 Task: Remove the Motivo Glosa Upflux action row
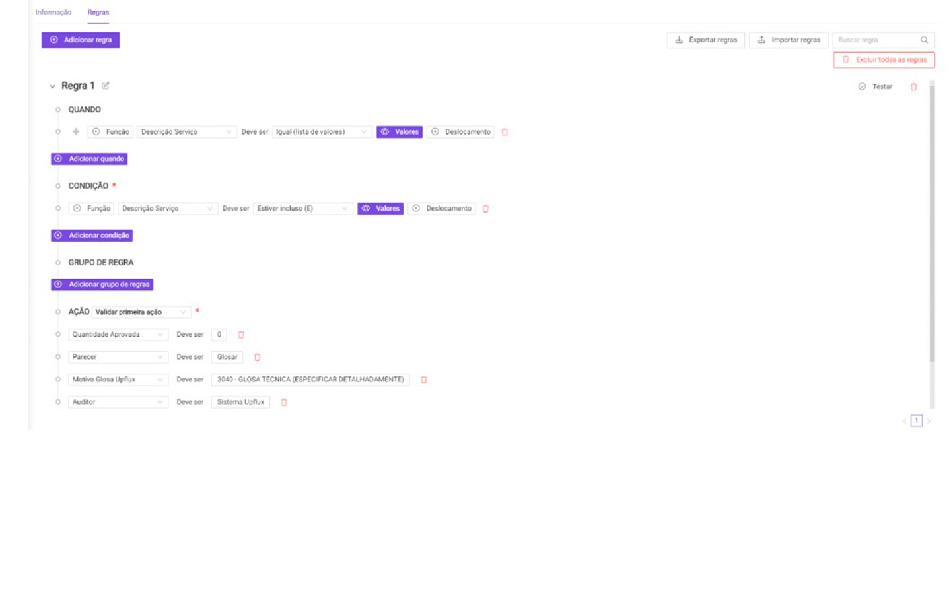(x=424, y=379)
